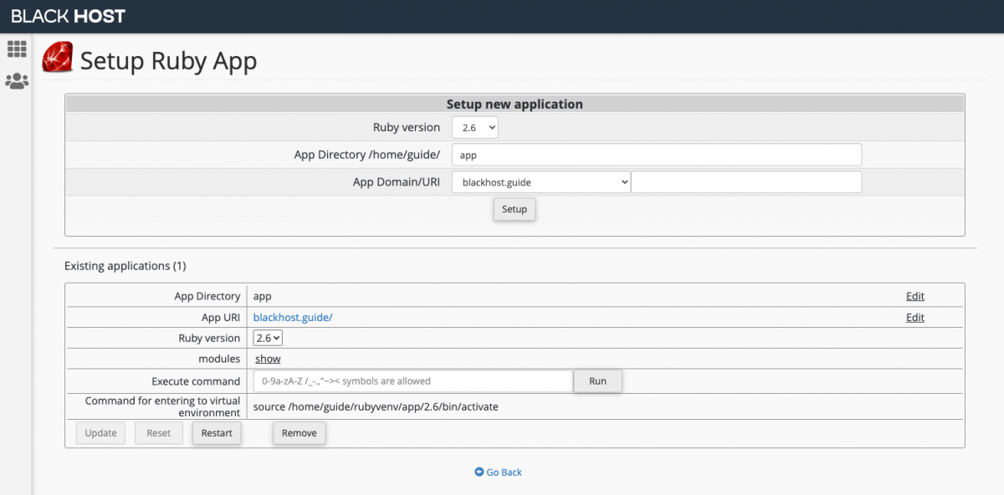The width and height of the screenshot is (1004, 495).
Task: Click the Reset button
Action: click(158, 432)
